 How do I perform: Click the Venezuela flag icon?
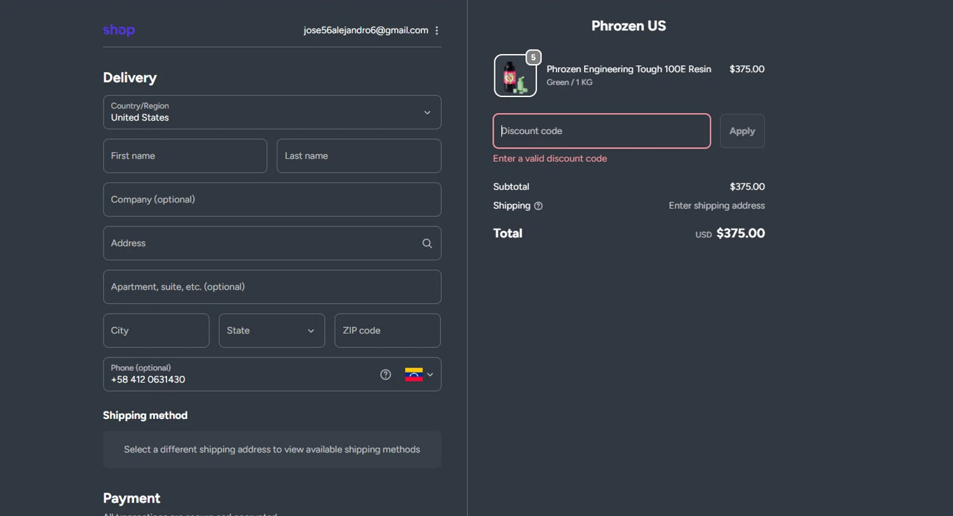[414, 374]
